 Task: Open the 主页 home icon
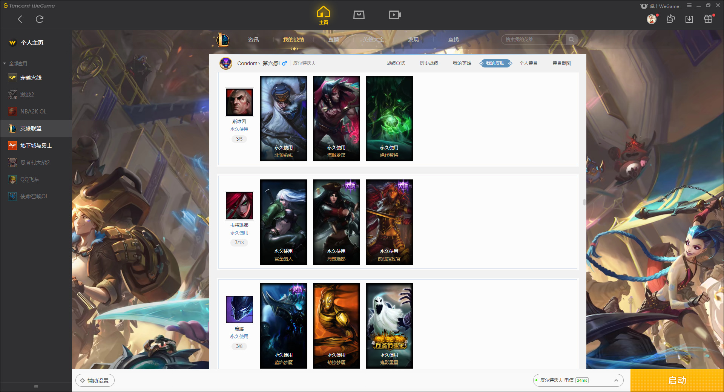[x=324, y=15]
